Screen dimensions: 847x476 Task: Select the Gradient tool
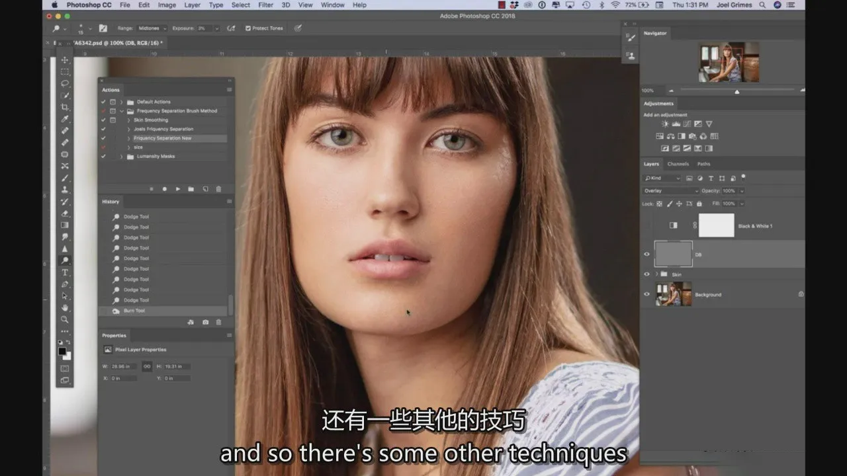65,225
